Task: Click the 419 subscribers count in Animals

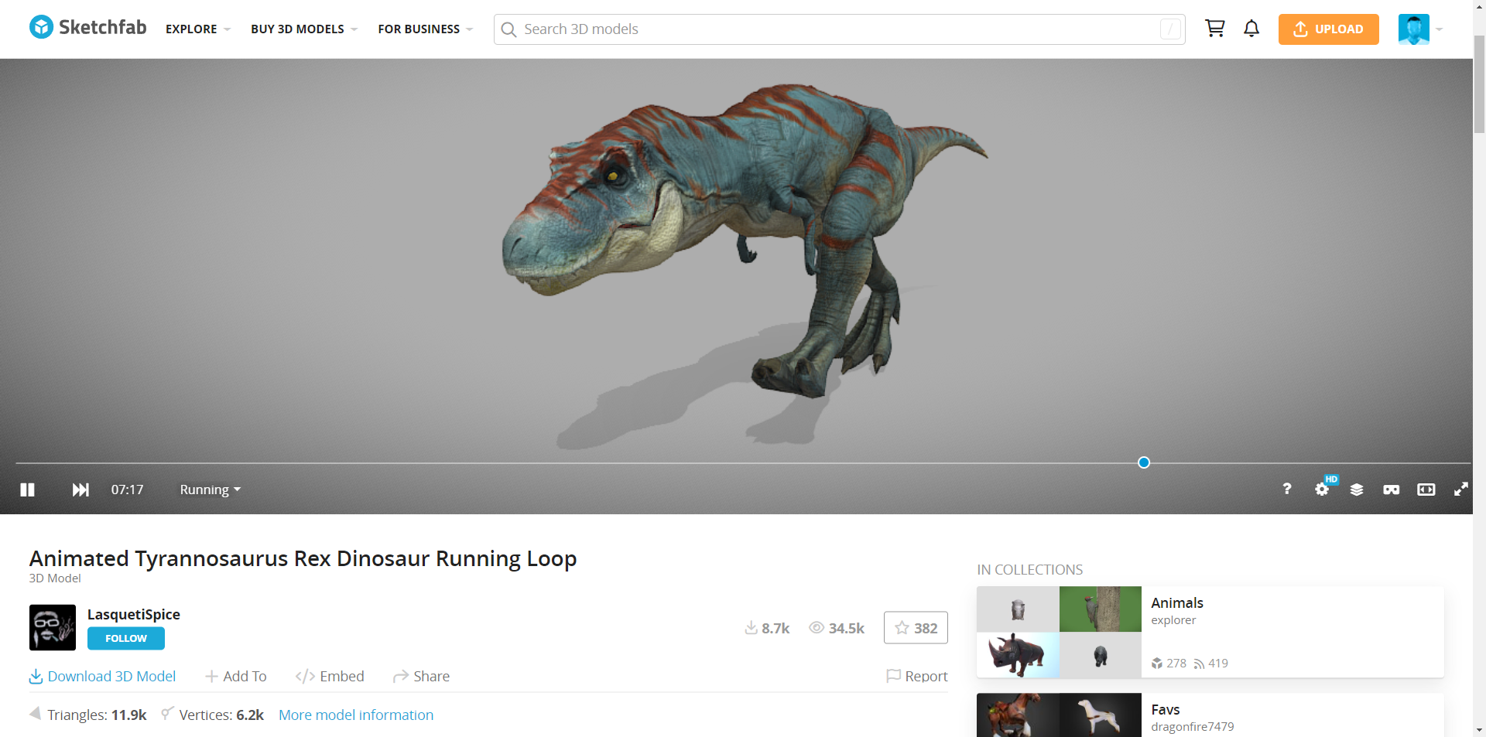Action: [1211, 664]
